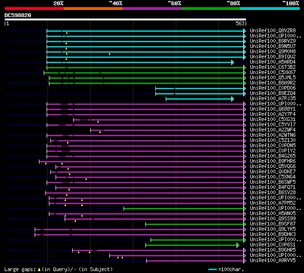The height and width of the screenshot is (273, 304).
Task: Click the query name DC598820
Action: click(x=18, y=15)
